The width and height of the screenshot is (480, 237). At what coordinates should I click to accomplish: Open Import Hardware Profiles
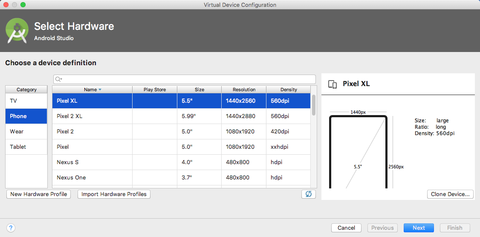114,194
